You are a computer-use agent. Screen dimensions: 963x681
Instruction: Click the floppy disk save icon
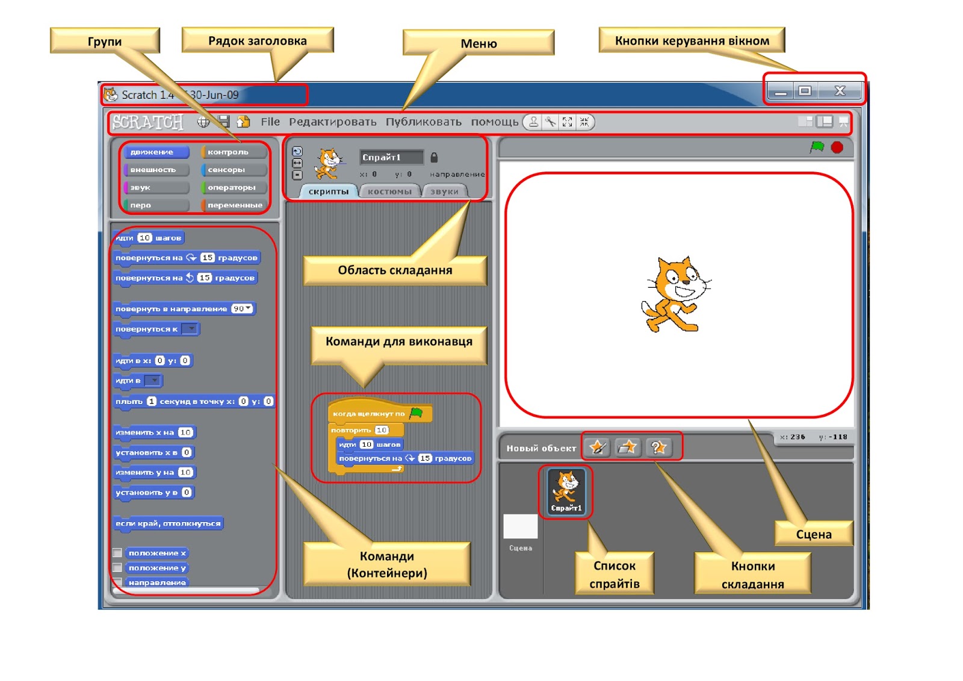pos(223,122)
